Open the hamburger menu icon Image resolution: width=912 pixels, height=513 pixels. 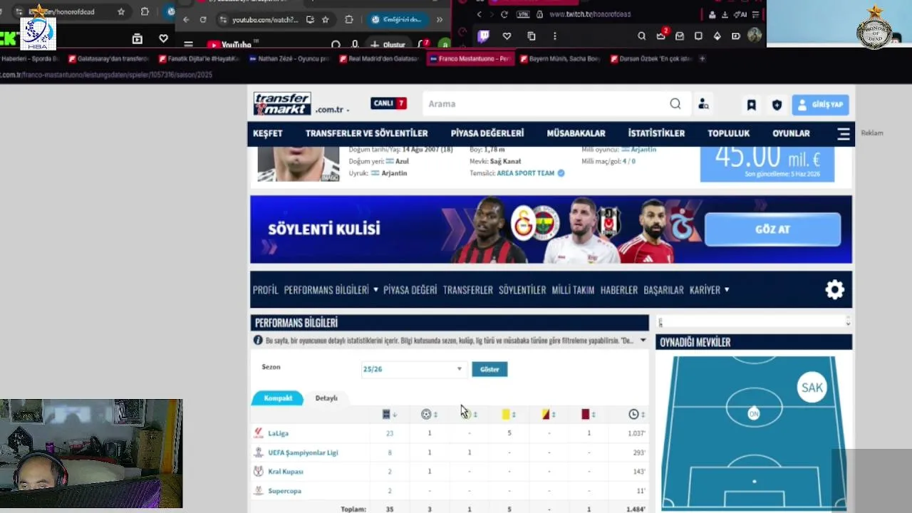844,133
